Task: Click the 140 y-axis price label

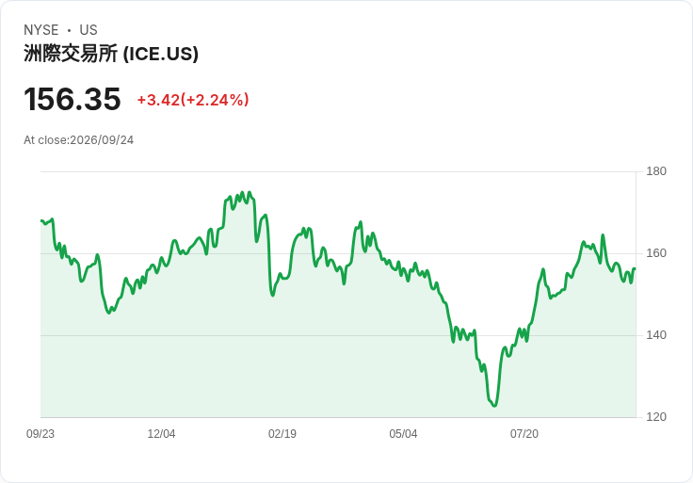Action: [x=656, y=335]
